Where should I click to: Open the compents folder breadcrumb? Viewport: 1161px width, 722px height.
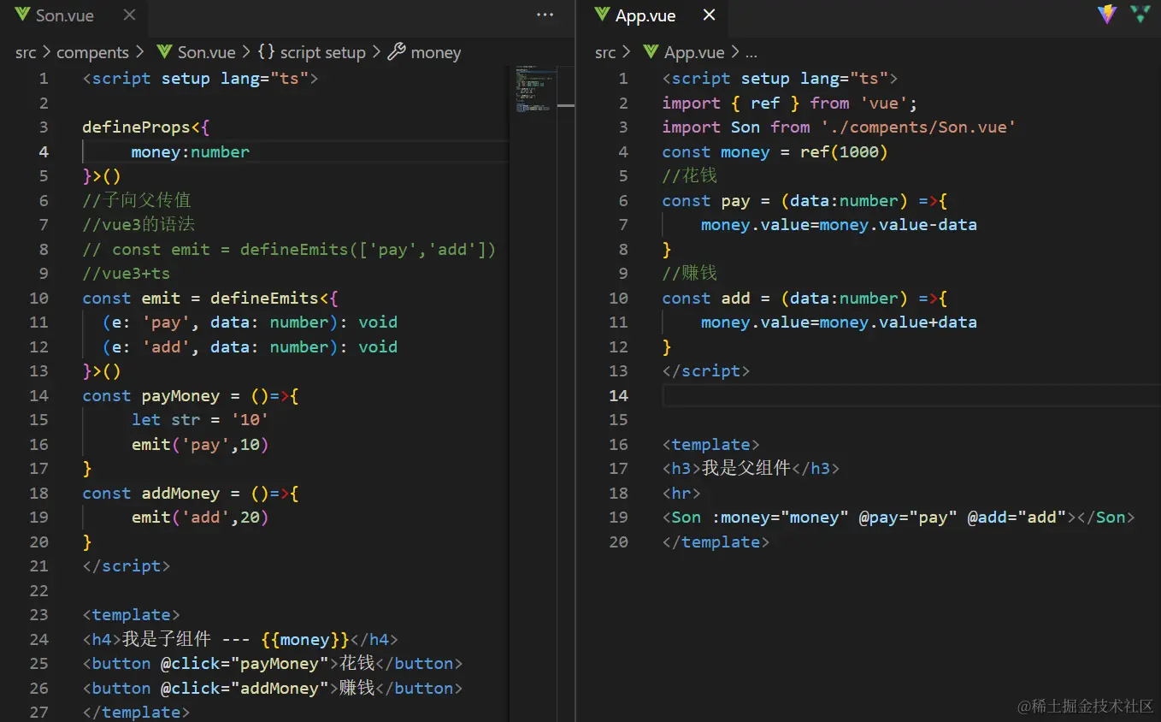pos(92,52)
